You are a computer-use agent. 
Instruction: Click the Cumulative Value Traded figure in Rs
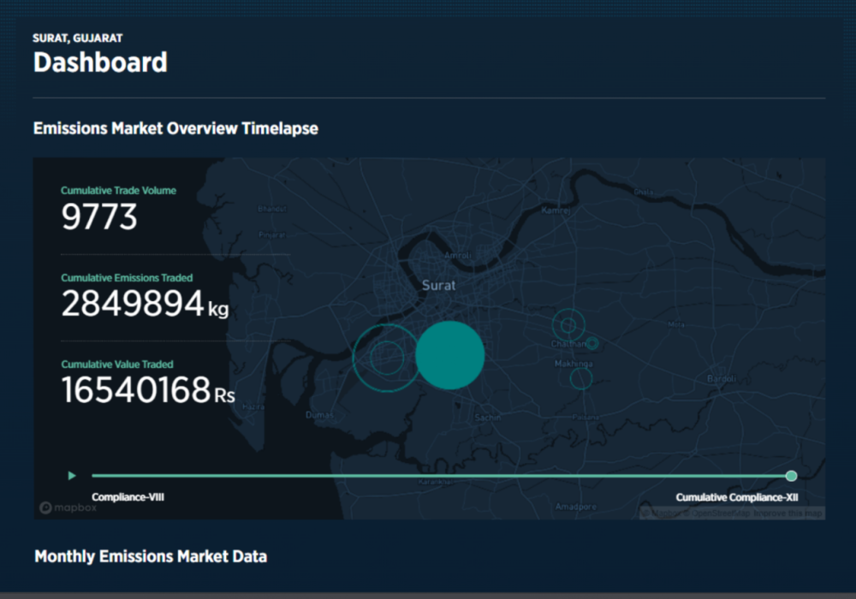pyautogui.click(x=135, y=390)
